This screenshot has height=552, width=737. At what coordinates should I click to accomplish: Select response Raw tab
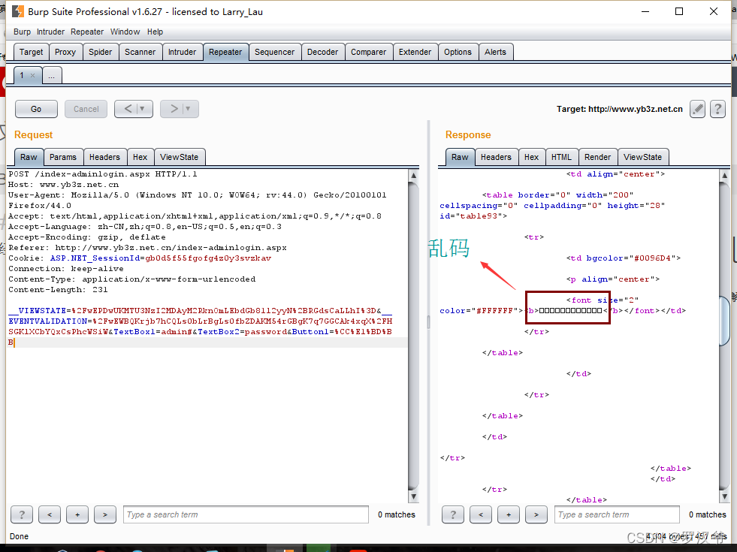pos(460,158)
